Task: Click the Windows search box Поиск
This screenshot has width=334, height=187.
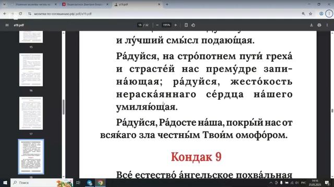Action: (x=42, y=182)
